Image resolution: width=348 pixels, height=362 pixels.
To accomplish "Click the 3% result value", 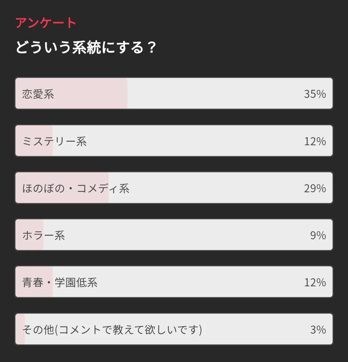I will (x=318, y=330).
